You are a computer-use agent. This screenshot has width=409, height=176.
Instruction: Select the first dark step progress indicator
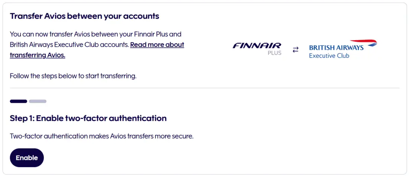pyautogui.click(x=18, y=101)
